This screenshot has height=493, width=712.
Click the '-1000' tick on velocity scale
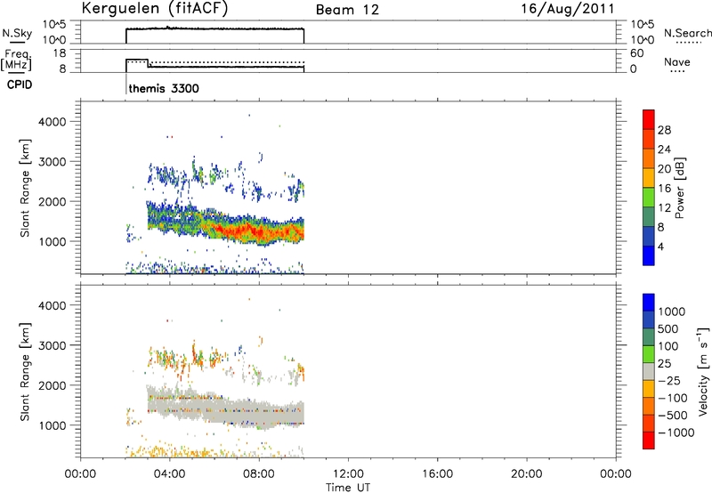pos(676,432)
